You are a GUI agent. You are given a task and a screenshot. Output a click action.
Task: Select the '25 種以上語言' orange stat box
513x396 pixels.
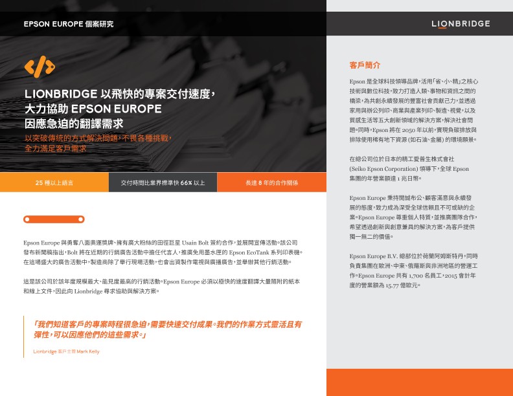point(54,182)
